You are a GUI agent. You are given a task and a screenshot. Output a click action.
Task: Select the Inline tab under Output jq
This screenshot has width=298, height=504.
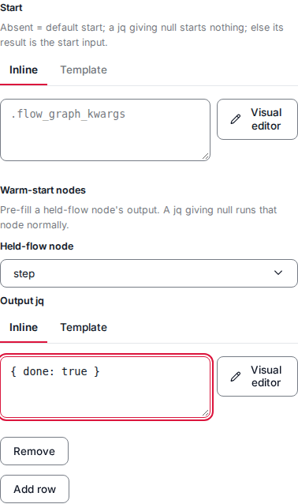(x=24, y=327)
